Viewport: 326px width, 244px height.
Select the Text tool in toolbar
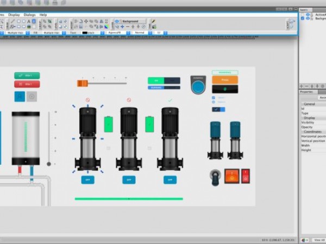click(x=28, y=21)
